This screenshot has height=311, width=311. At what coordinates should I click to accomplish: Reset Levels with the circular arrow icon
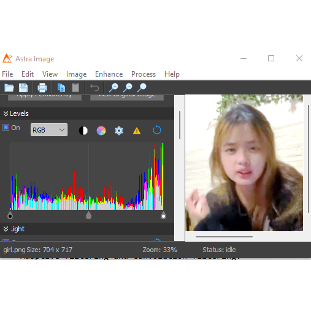pos(157,130)
